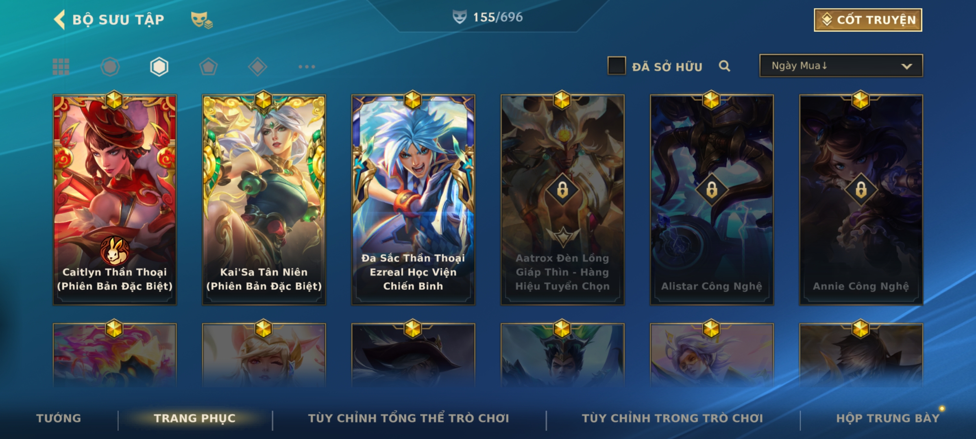Open the Ngày Mua sort dropdown
976x439 pixels.
[x=841, y=65]
